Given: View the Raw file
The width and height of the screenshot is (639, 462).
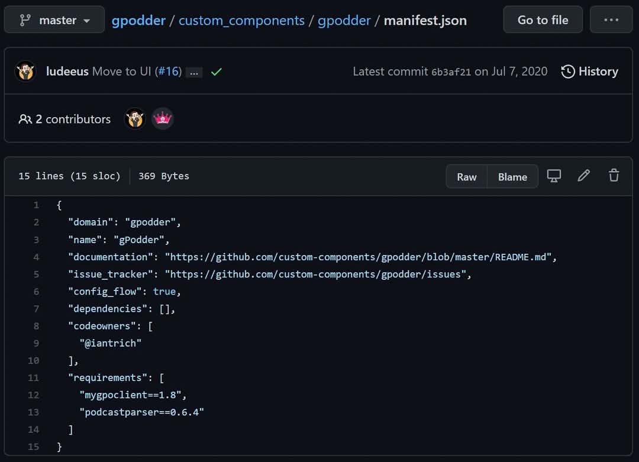Looking at the screenshot, I should point(467,176).
